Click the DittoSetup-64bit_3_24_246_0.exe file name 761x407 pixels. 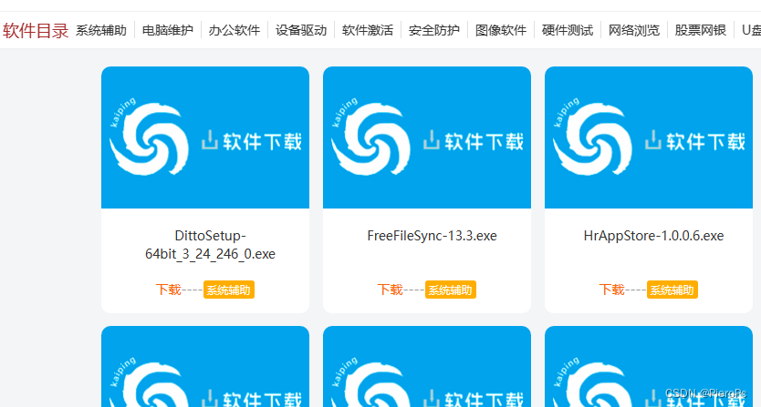tap(210, 245)
